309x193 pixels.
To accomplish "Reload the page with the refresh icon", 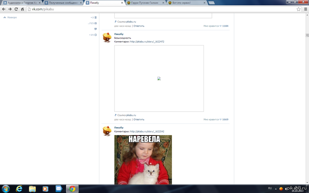I will pyautogui.click(x=16, y=9).
